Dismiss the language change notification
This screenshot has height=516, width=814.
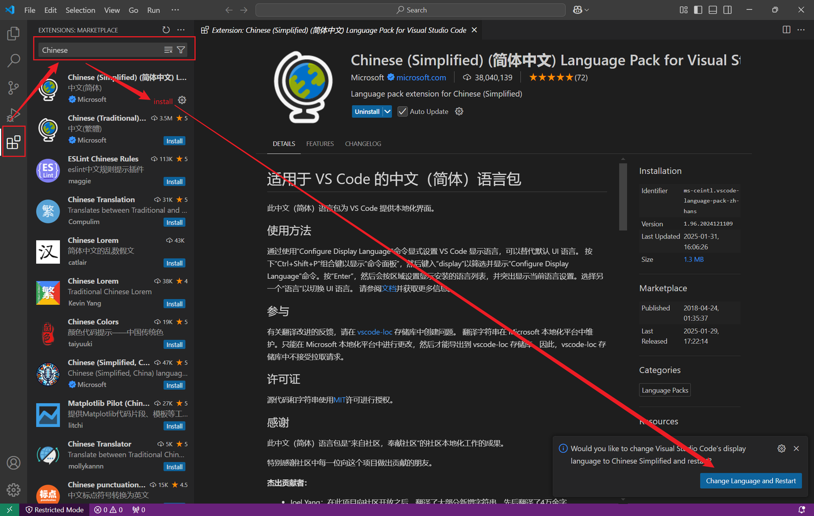(x=796, y=449)
